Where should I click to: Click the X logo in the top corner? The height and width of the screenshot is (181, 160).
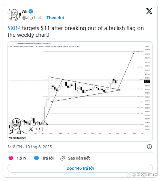point(149,11)
